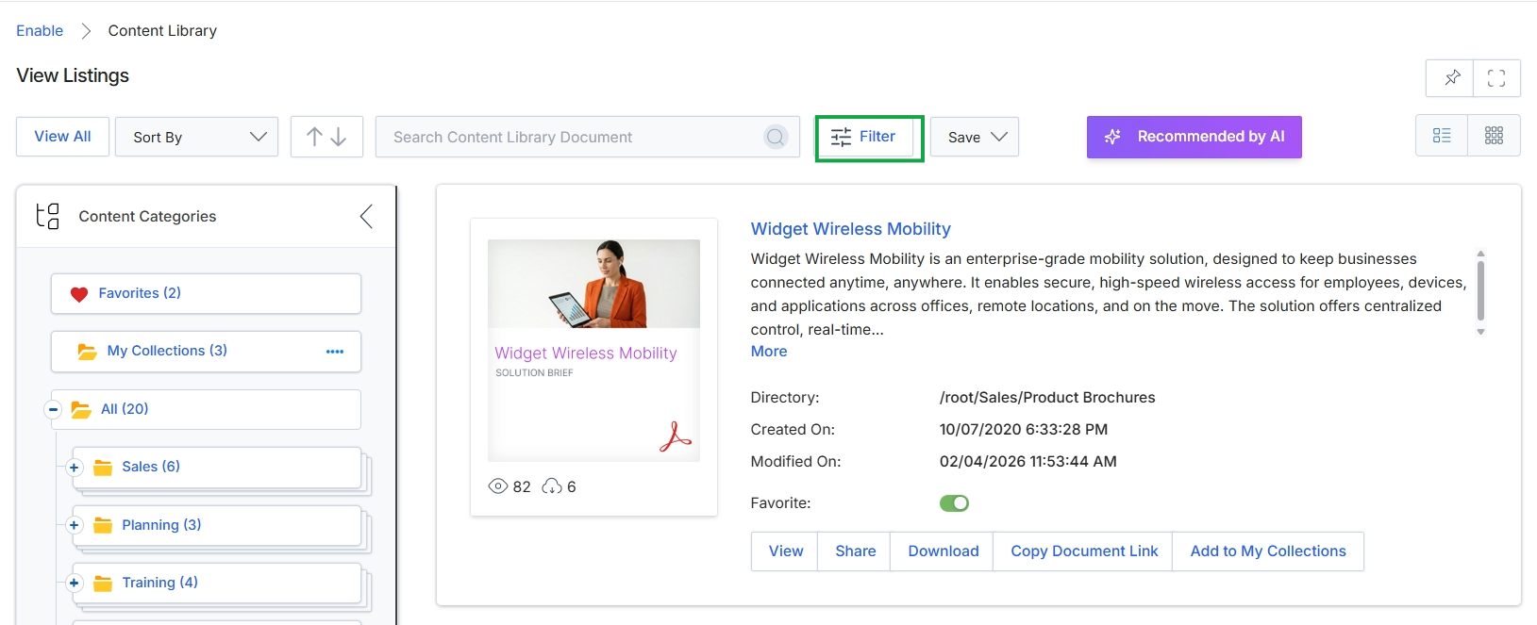Click the View document button
This screenshot has height=625, width=1537.
pyautogui.click(x=786, y=551)
